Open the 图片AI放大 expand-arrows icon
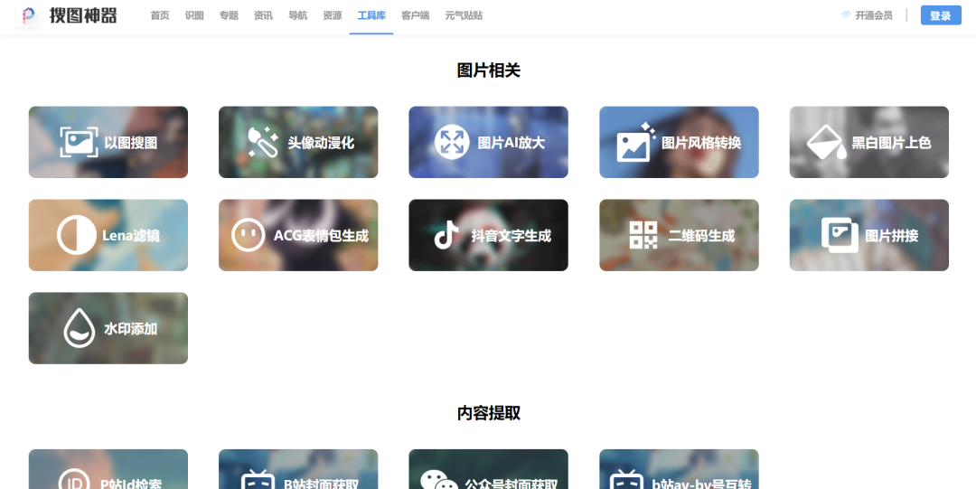 point(451,142)
